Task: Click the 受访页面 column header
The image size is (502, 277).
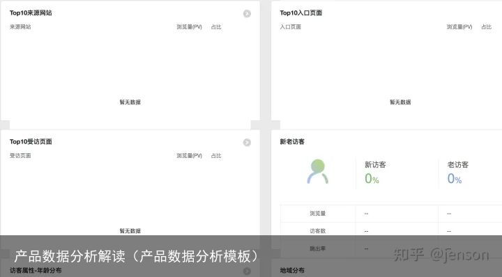Action: click(x=20, y=156)
